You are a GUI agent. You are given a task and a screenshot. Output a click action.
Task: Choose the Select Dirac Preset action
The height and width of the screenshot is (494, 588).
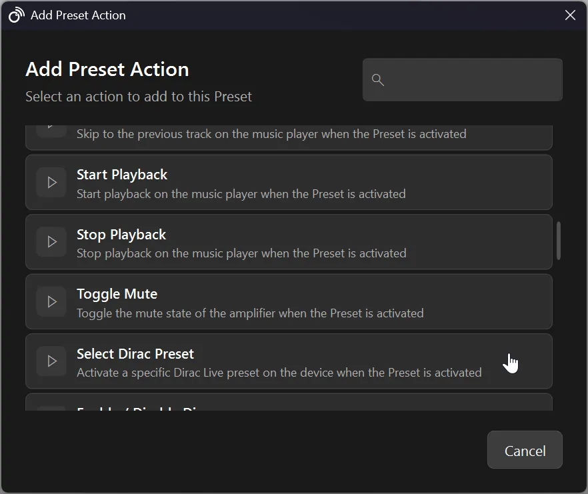289,361
